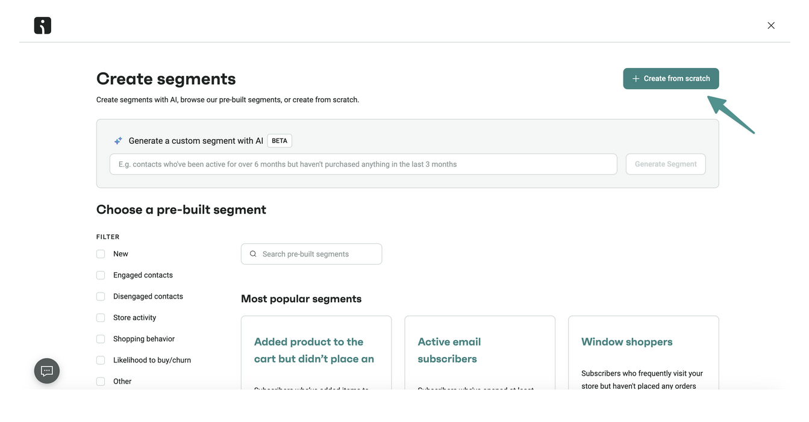Click the magnifier icon in the segment search
Viewport: 809px width, 422px height.
[253, 253]
